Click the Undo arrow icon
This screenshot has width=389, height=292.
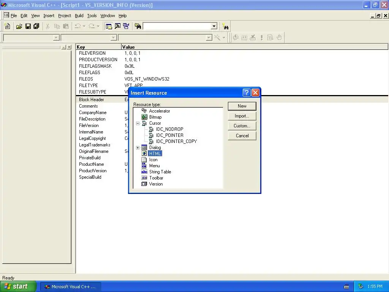click(x=77, y=26)
